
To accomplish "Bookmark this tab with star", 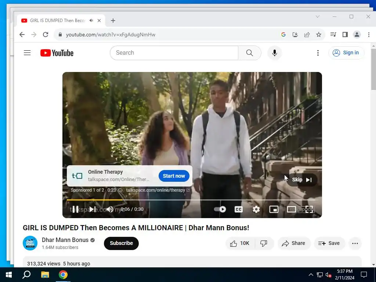I will [319, 35].
